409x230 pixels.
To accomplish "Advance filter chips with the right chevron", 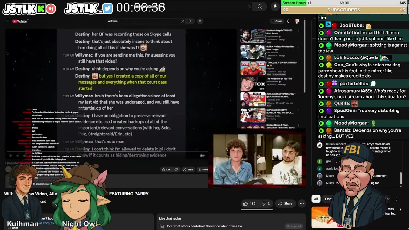I will [x=397, y=199].
